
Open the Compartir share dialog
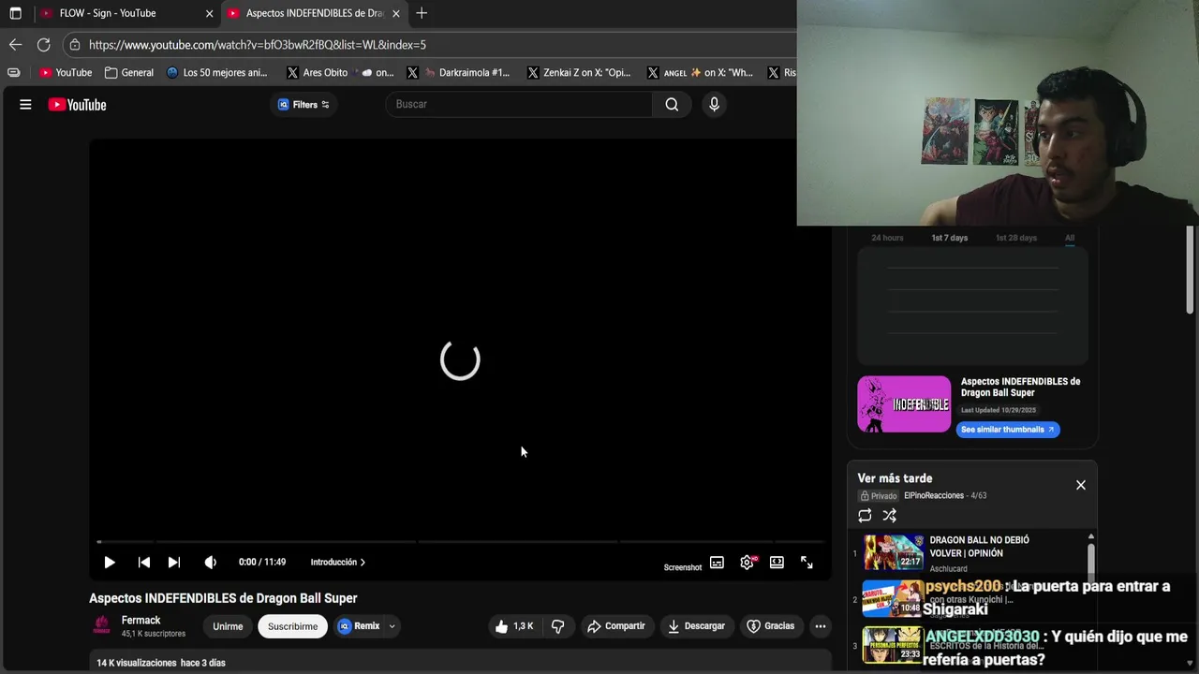[x=615, y=626]
